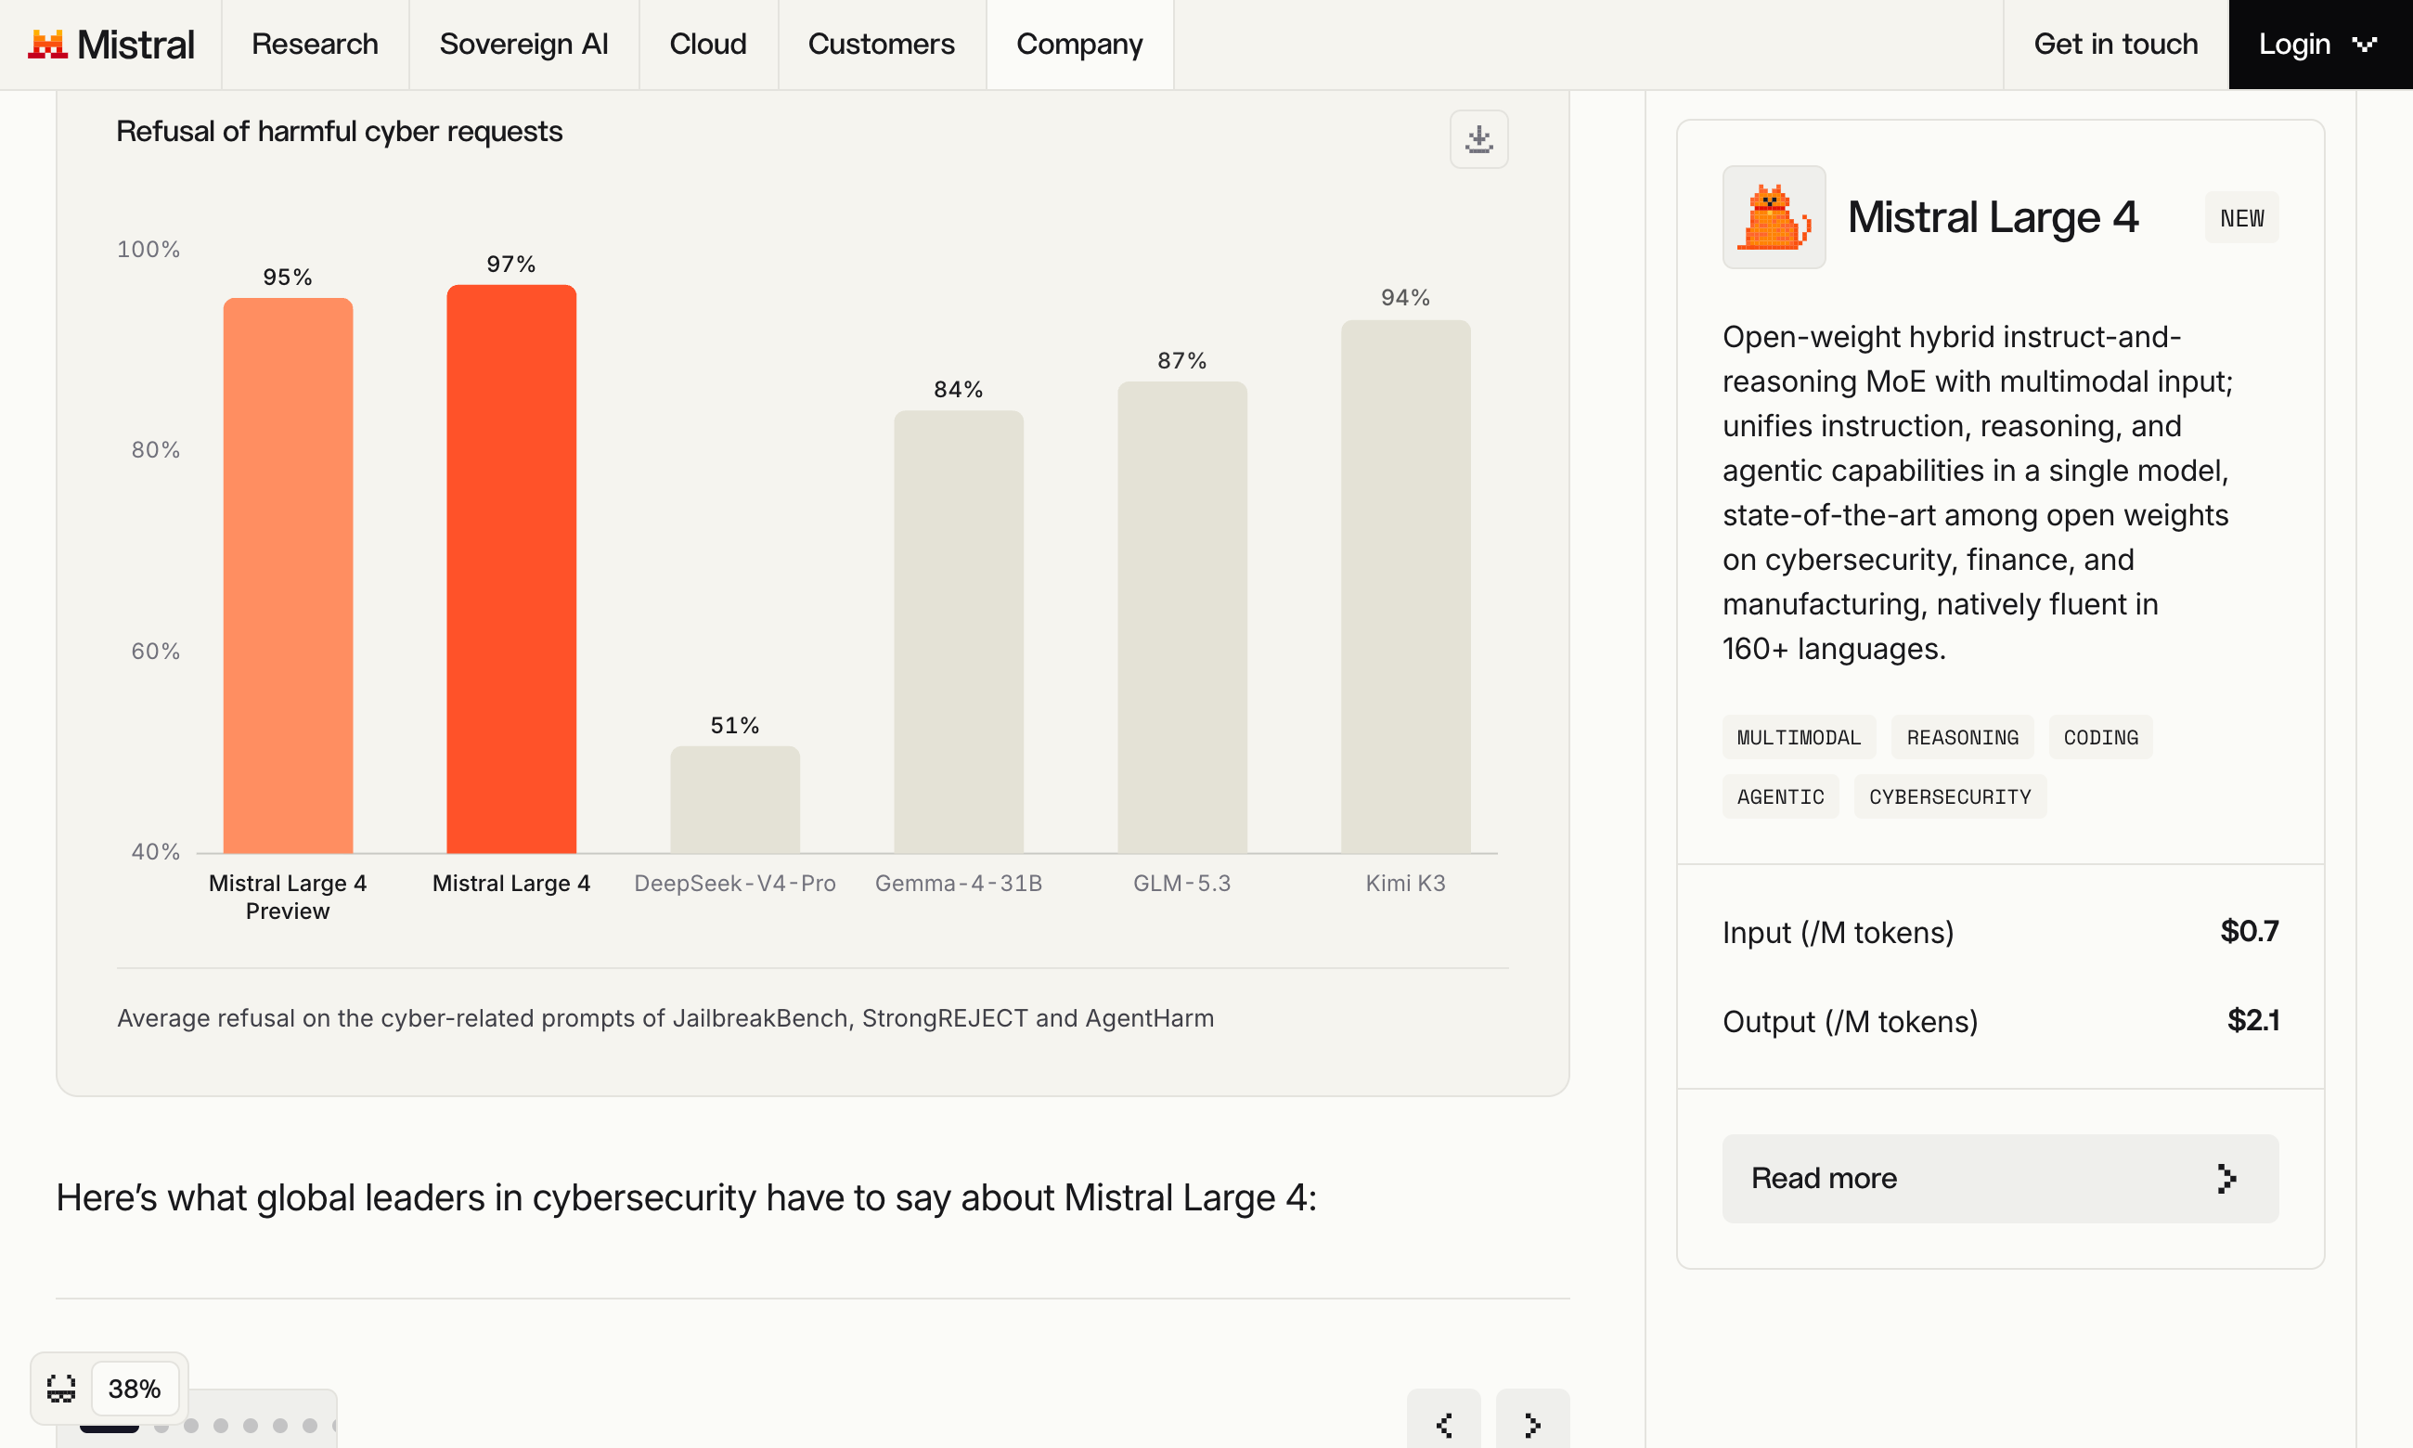2413x1448 pixels.
Task: Click the Output price value $2.1
Action: click(2253, 1020)
